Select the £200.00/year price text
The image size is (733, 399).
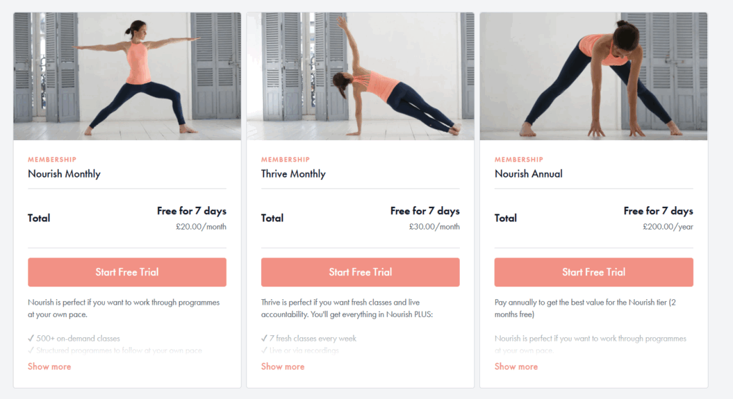667,226
